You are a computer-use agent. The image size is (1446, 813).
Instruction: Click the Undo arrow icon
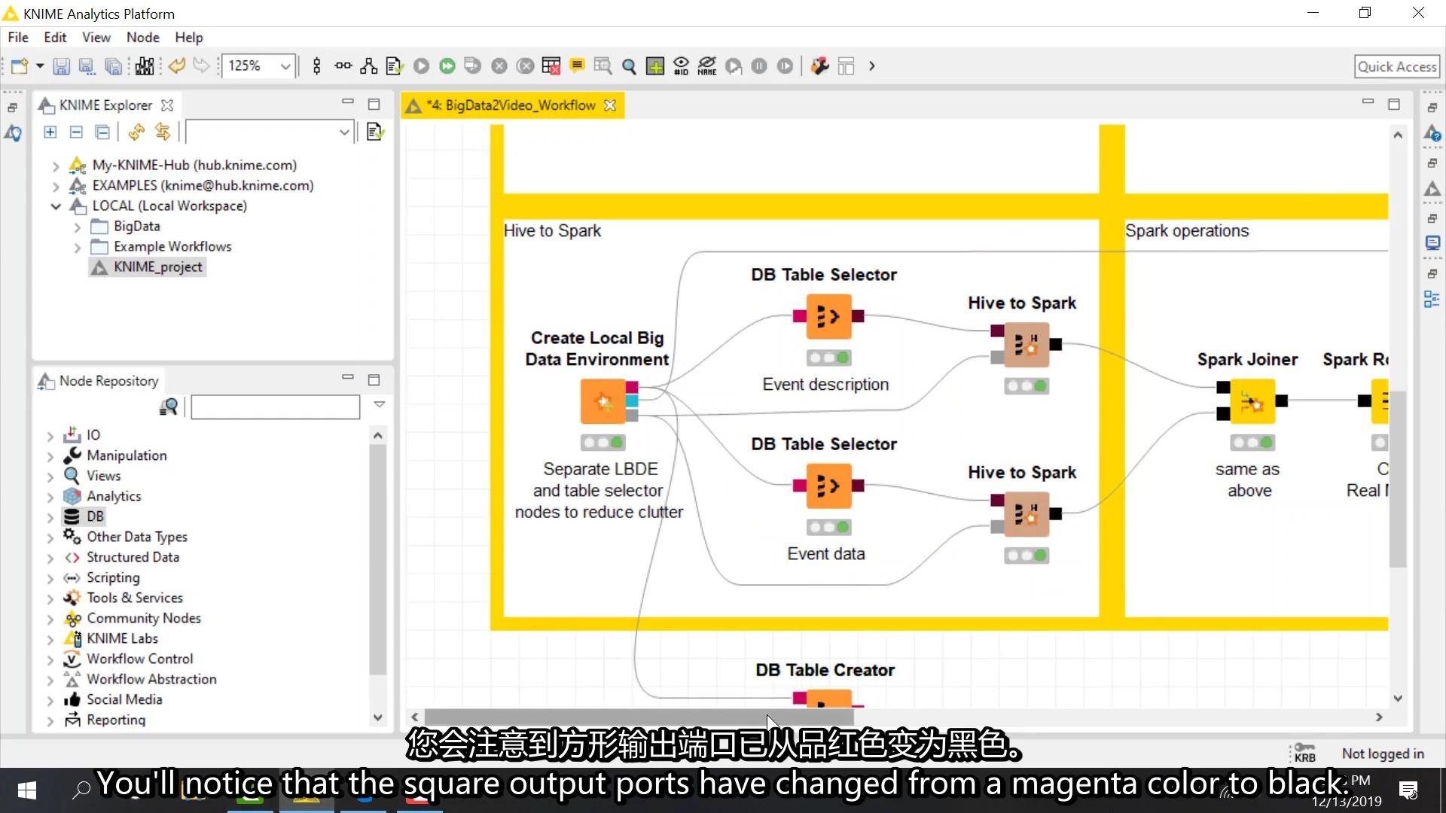click(177, 66)
